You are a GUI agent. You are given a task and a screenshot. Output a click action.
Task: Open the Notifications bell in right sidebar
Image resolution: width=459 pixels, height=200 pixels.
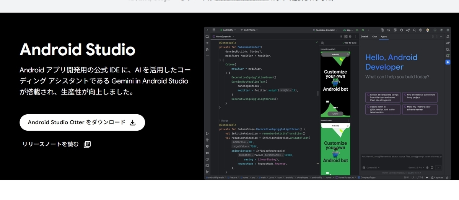(x=448, y=37)
